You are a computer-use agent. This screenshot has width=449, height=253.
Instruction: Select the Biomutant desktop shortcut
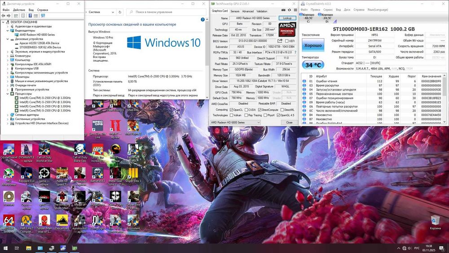click(133, 222)
